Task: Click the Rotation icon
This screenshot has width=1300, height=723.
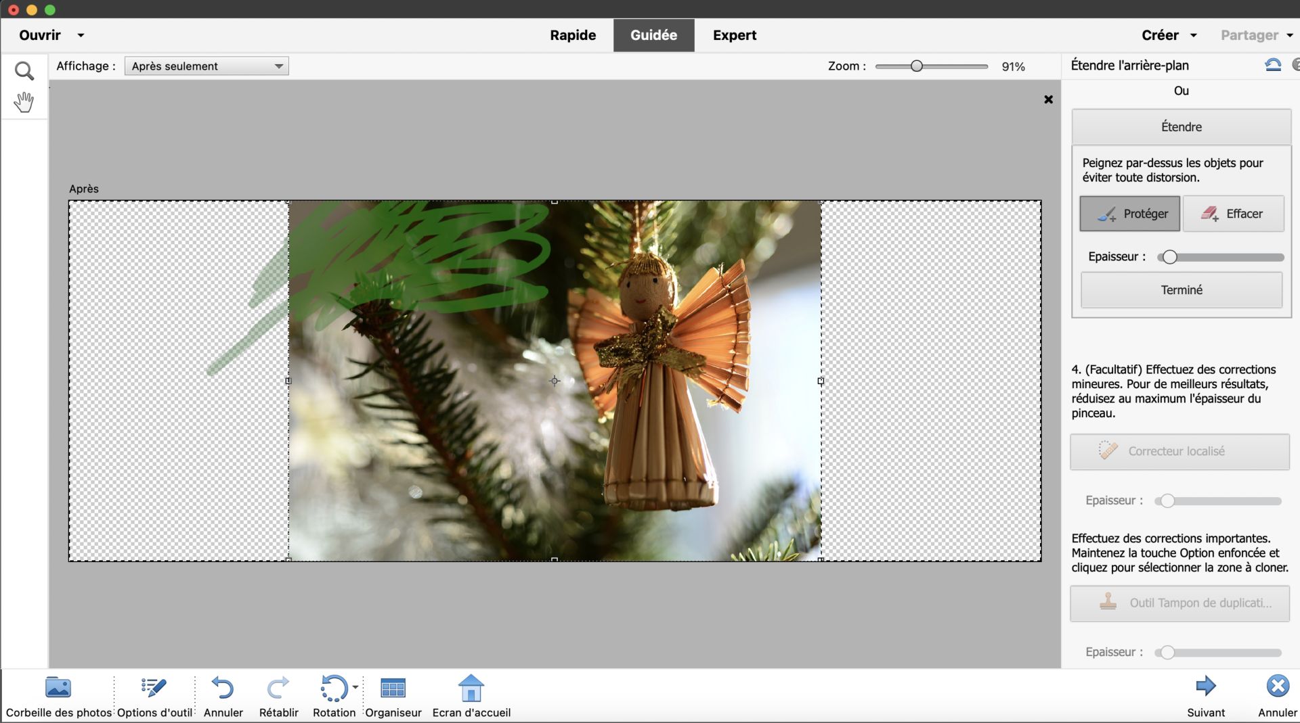Action: (x=333, y=687)
